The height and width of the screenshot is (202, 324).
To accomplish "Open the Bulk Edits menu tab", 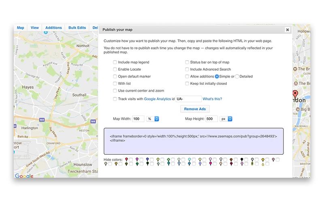I will click(x=77, y=27).
